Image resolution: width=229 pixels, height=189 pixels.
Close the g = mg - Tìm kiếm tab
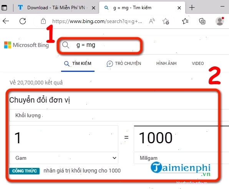(x=179, y=8)
